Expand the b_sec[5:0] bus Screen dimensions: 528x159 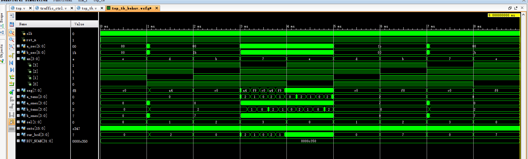(x=18, y=52)
